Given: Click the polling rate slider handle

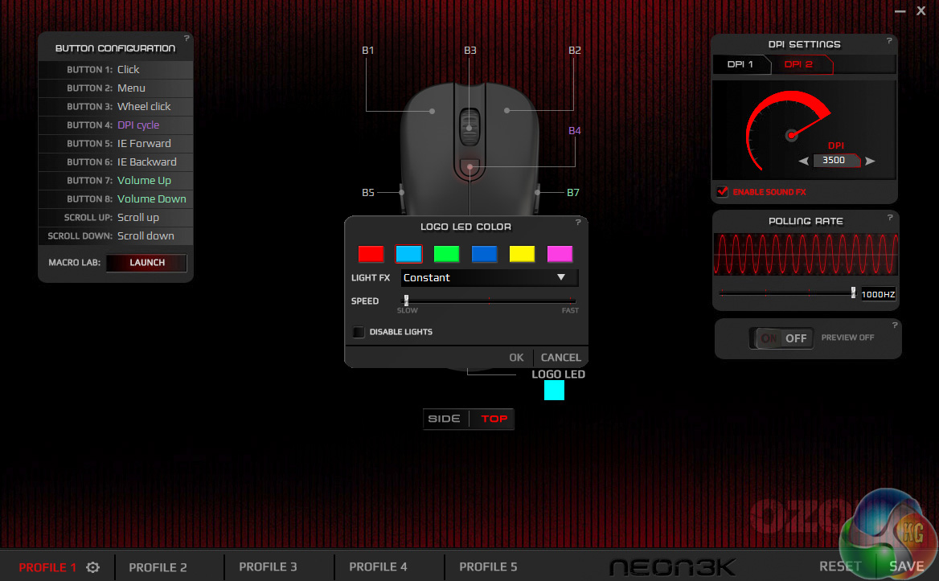Looking at the screenshot, I should (853, 292).
